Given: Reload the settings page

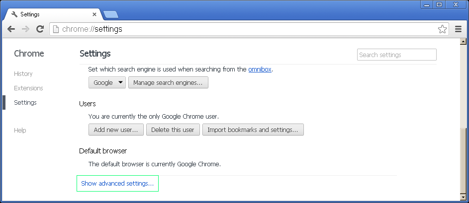Looking at the screenshot, I should [40, 29].
